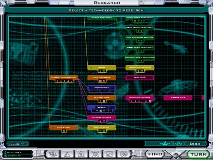
Task: Select the Superior Hulls technology node
Action: coord(178,98)
